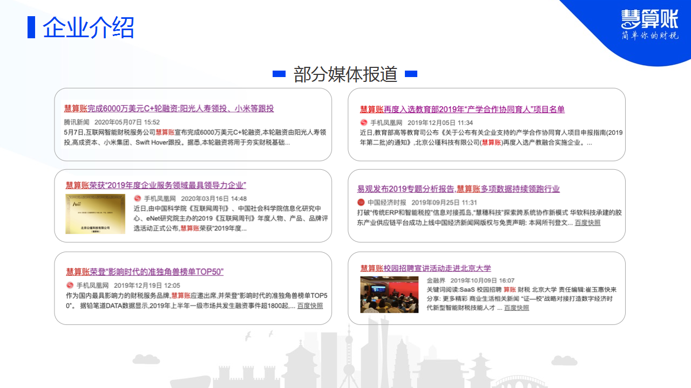Viewport: 691px width, 388px height.
Task: Click 手机凤凰网 source icon dated 2019年12月19日
Action: 70,286
